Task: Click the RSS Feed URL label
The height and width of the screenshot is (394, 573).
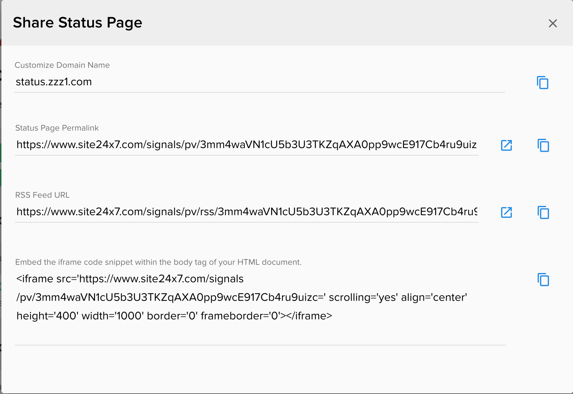Action: (42, 195)
